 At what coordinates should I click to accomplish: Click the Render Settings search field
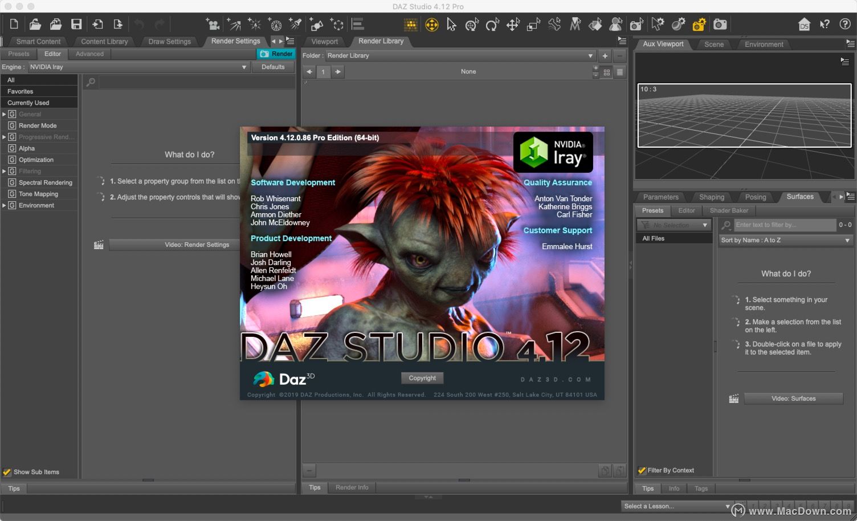pyautogui.click(x=197, y=83)
